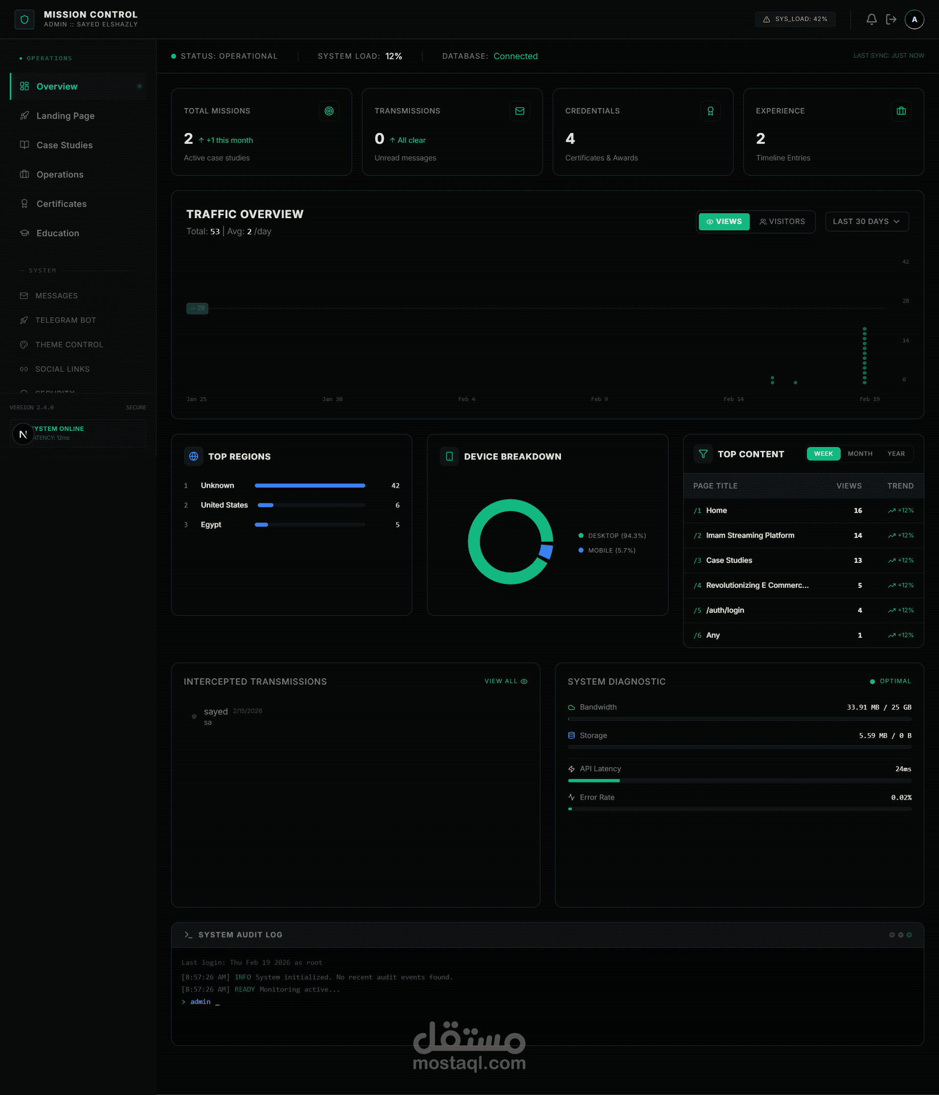
Task: Click the Credentials award badge icon
Action: pos(710,111)
